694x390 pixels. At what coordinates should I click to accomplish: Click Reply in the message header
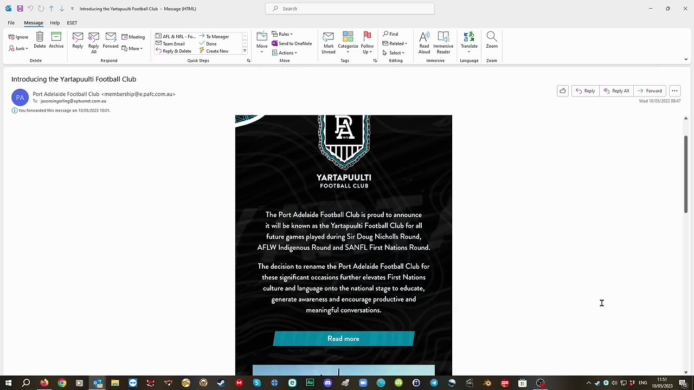click(x=586, y=91)
